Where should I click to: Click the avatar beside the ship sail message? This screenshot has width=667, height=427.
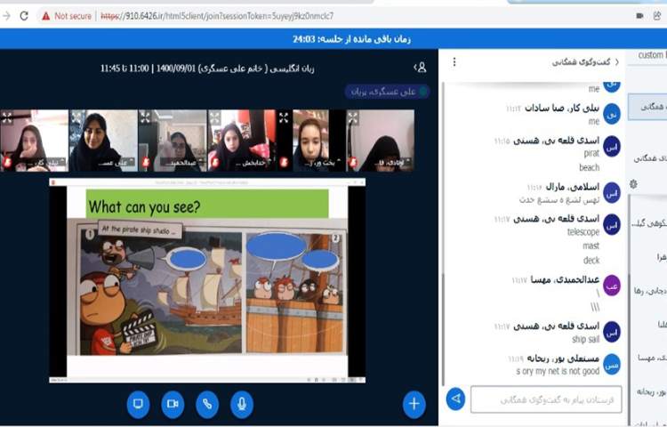612,332
